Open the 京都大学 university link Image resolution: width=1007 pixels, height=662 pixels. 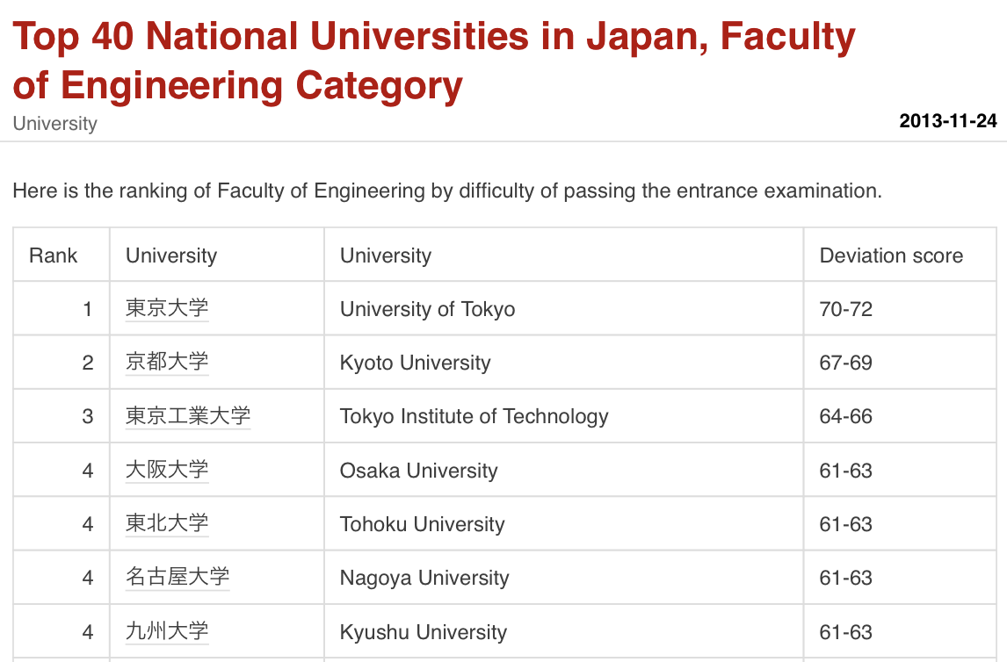tap(167, 363)
